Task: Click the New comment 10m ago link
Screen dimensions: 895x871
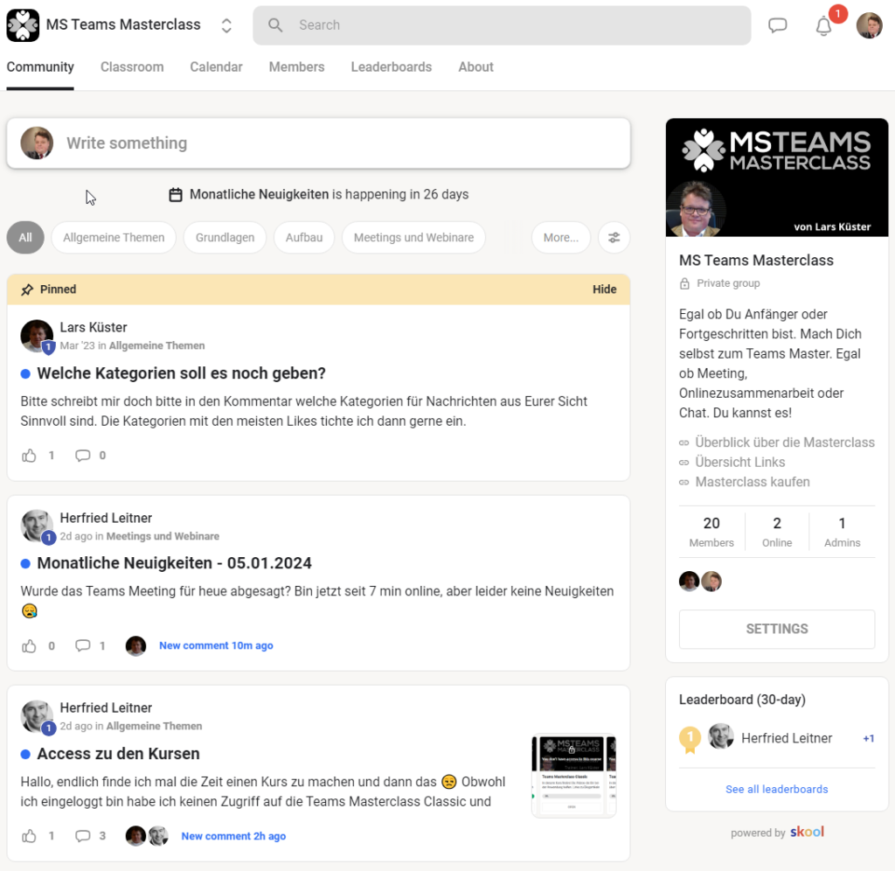Action: [x=217, y=645]
